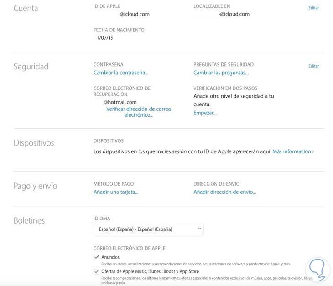Screen dimensions: 333x286
Task: Click Empezar under two-step verification
Action: coord(205,113)
